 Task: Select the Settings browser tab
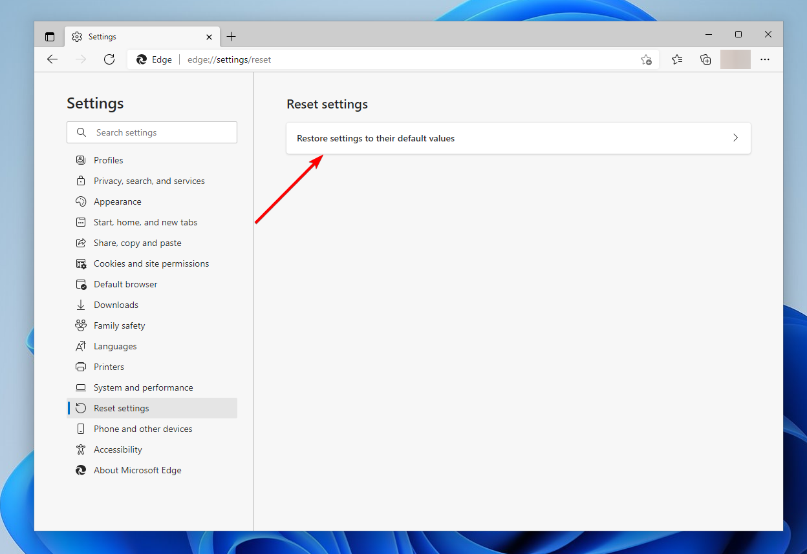[142, 37]
